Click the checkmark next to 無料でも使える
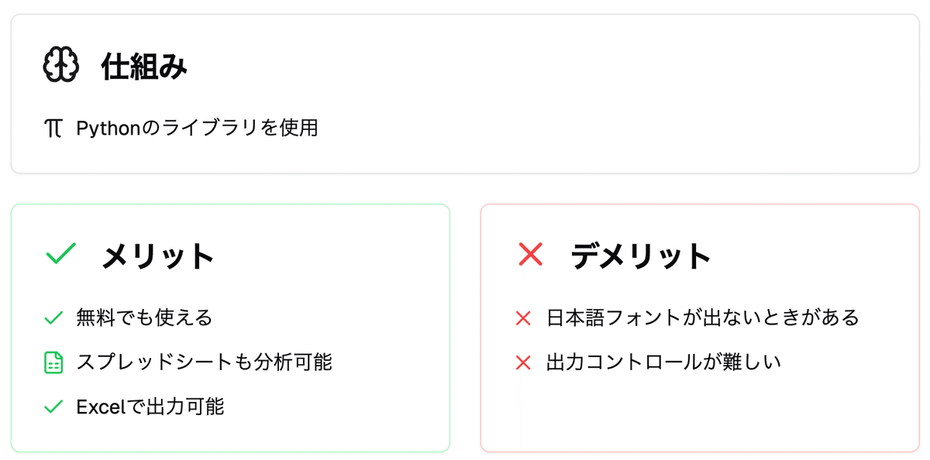Image resolution: width=930 pixels, height=460 pixels. (x=53, y=318)
